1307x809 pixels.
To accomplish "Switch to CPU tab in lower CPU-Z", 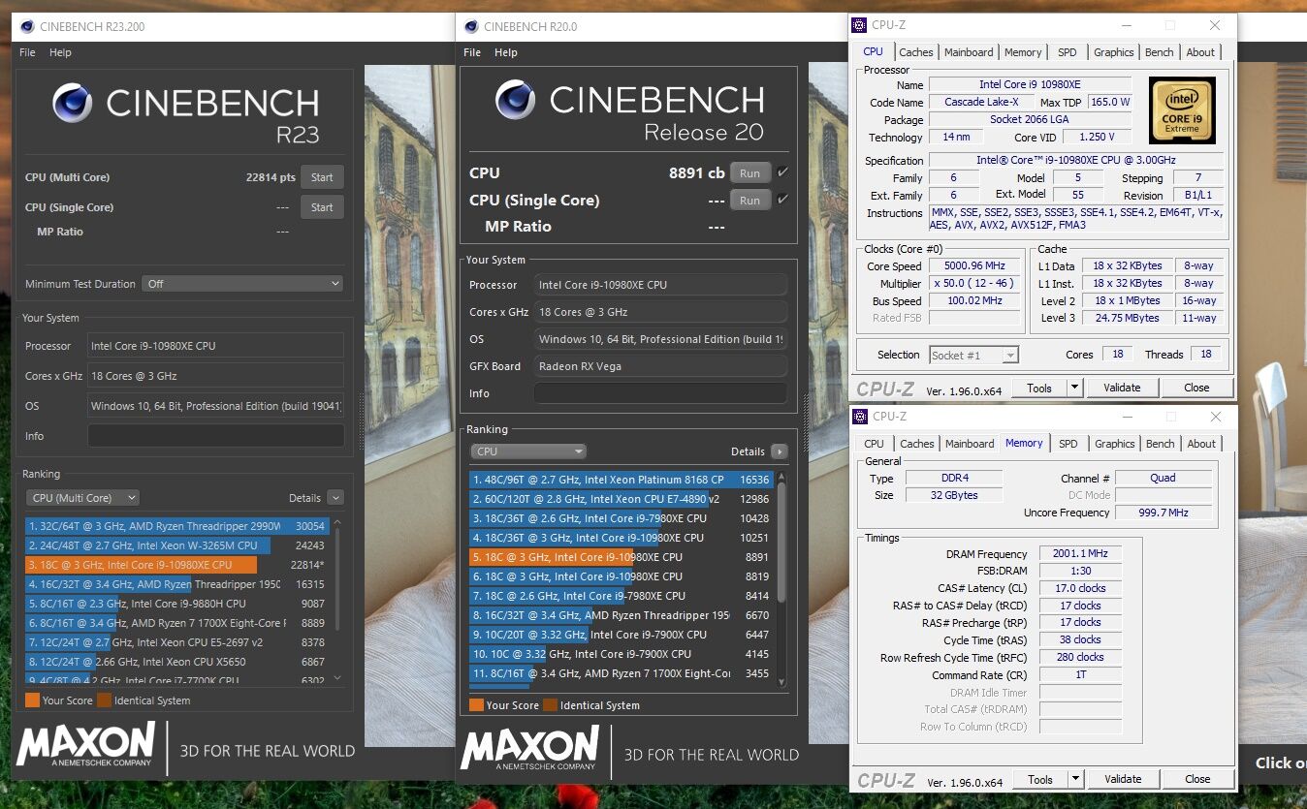I will [875, 444].
